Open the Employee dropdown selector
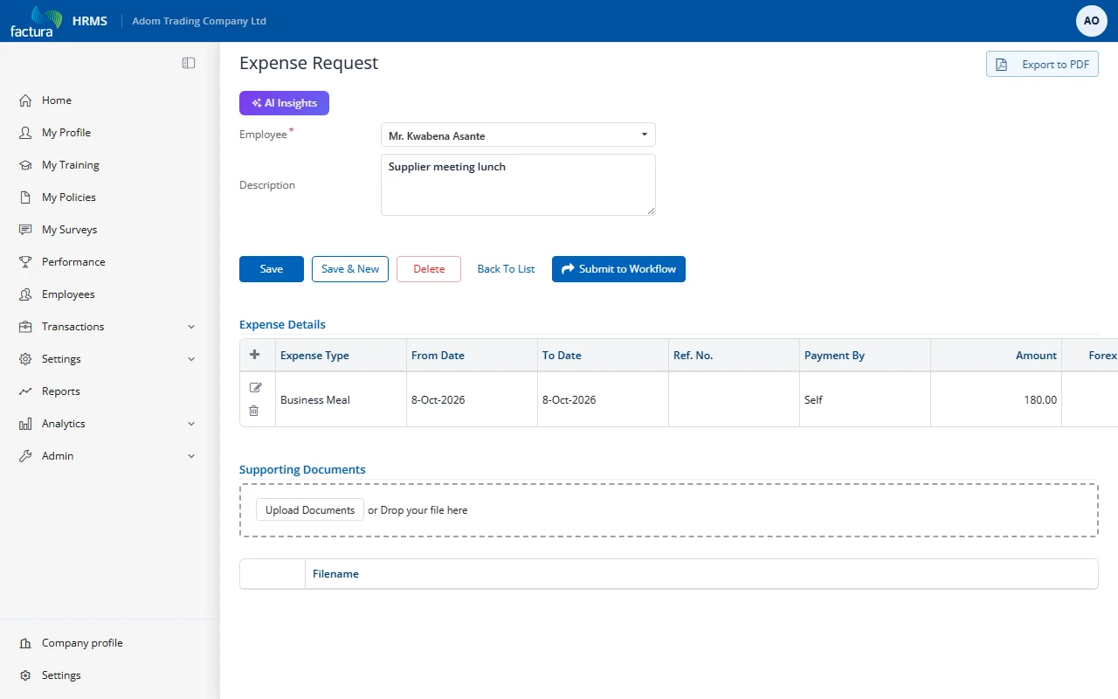Image resolution: width=1118 pixels, height=699 pixels. [x=518, y=135]
